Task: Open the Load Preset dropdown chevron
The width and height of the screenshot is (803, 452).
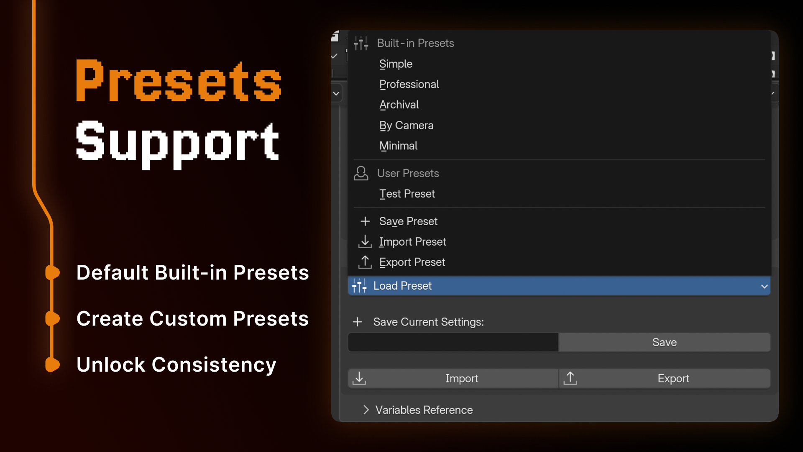Action: (x=765, y=286)
